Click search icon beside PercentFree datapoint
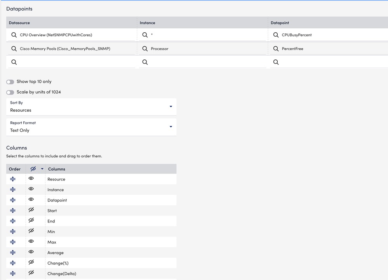The width and height of the screenshot is (388, 280). click(x=276, y=49)
